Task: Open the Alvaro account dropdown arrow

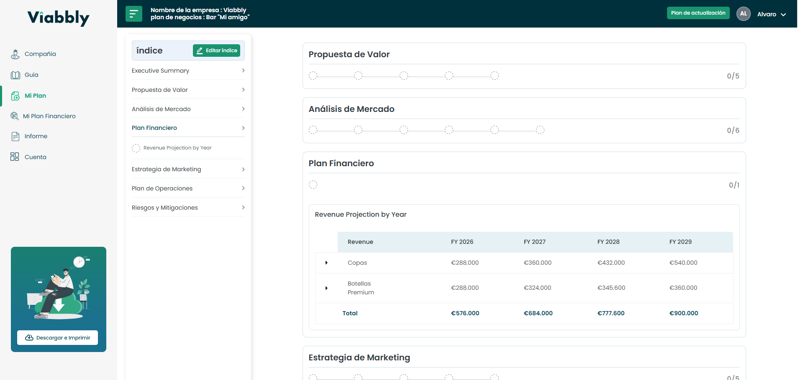Action: pos(783,15)
